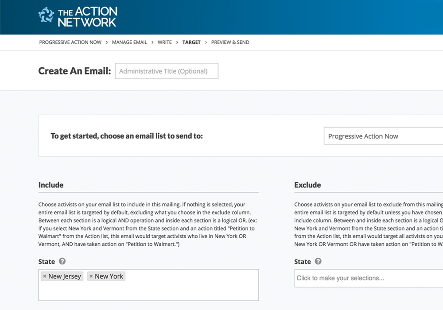The width and height of the screenshot is (443, 310).
Task: Open the email list dropdown
Action: (x=383, y=136)
